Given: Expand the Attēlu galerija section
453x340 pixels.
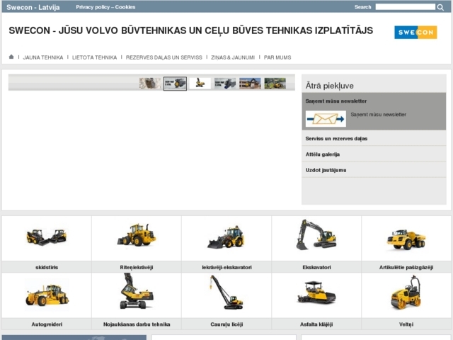Looking at the screenshot, I should [x=323, y=154].
